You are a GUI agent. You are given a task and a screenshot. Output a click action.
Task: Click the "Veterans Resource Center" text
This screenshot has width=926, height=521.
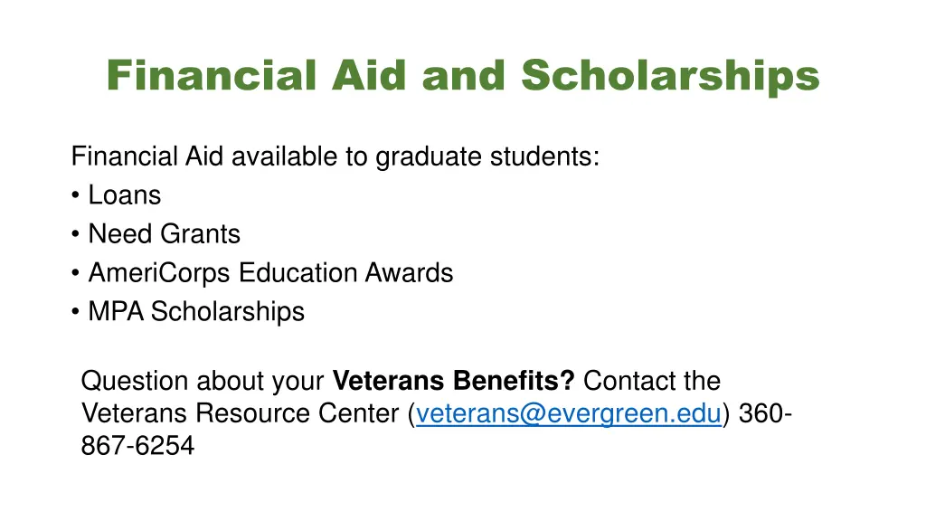(x=241, y=414)
